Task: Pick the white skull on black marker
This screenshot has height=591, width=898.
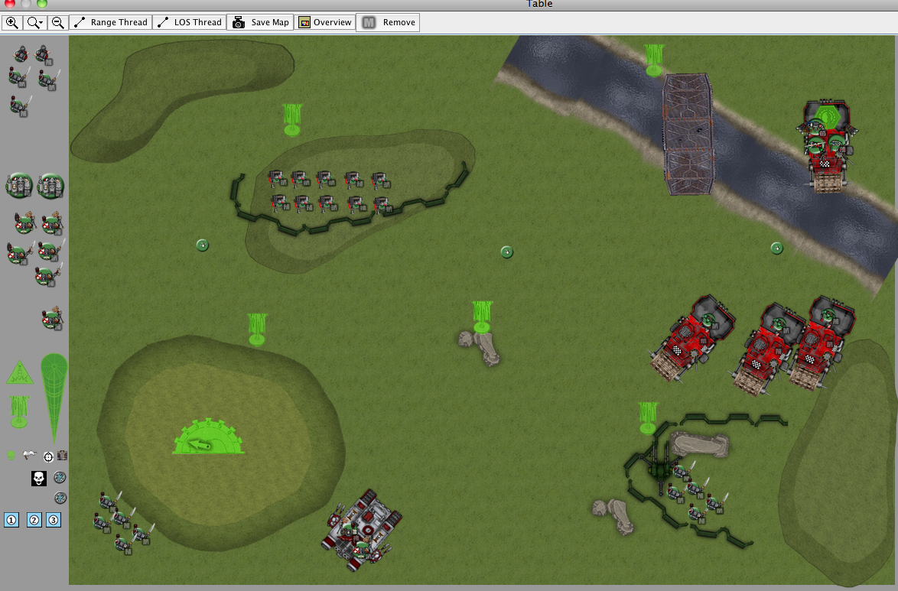Action: [39, 478]
